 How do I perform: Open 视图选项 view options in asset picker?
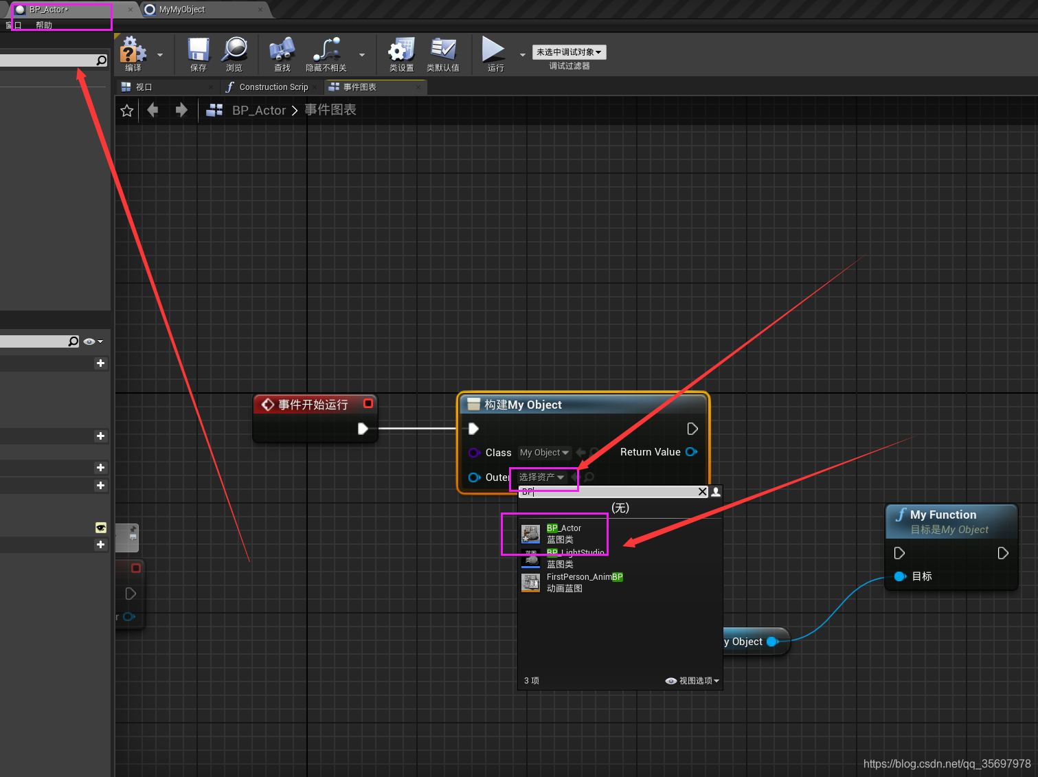692,681
